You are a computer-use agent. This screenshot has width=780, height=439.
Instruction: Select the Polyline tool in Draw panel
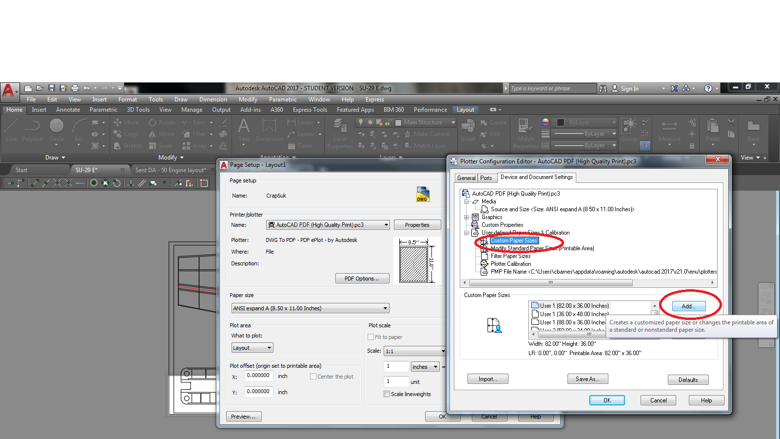pos(32,130)
